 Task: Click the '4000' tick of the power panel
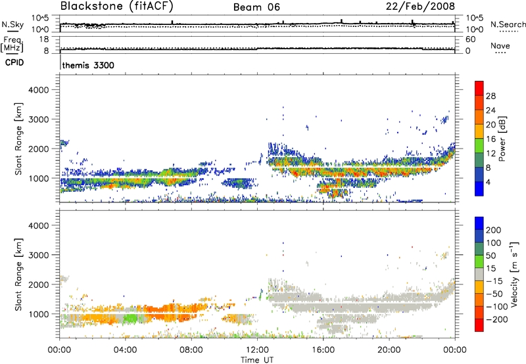pos(38,90)
